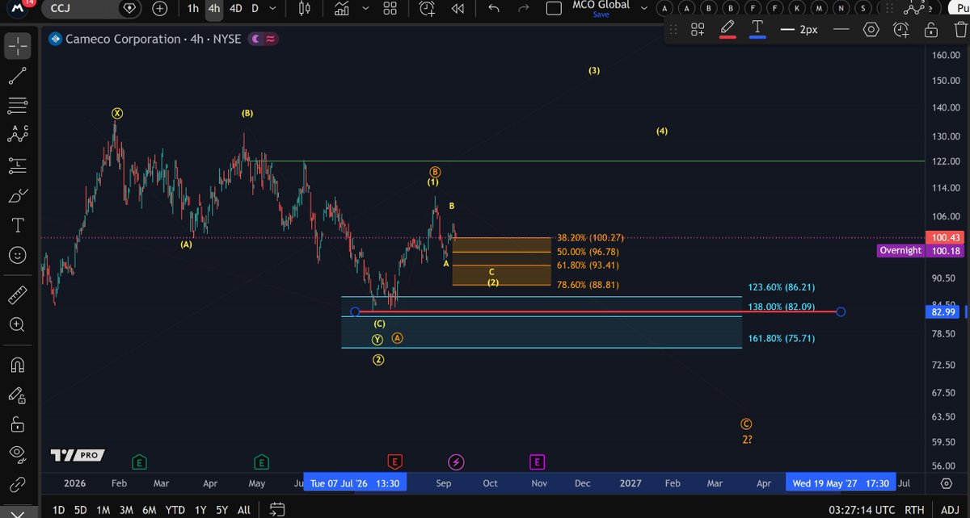
Task: Change line color red pencil swatch
Action: click(x=727, y=30)
